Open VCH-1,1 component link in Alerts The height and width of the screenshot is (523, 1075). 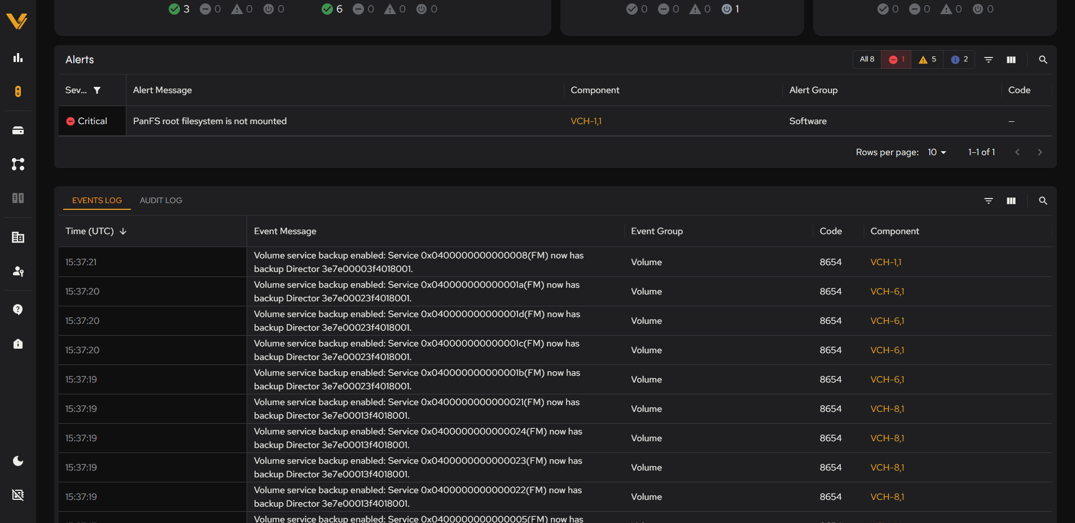[x=586, y=121]
